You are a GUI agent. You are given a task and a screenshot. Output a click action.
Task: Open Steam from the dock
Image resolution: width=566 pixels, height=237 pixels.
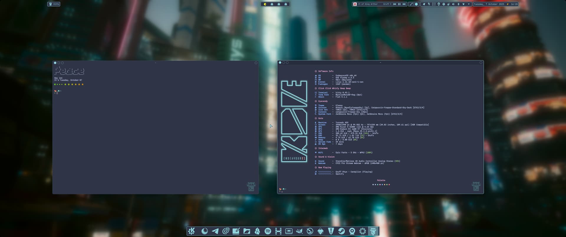coord(341,231)
